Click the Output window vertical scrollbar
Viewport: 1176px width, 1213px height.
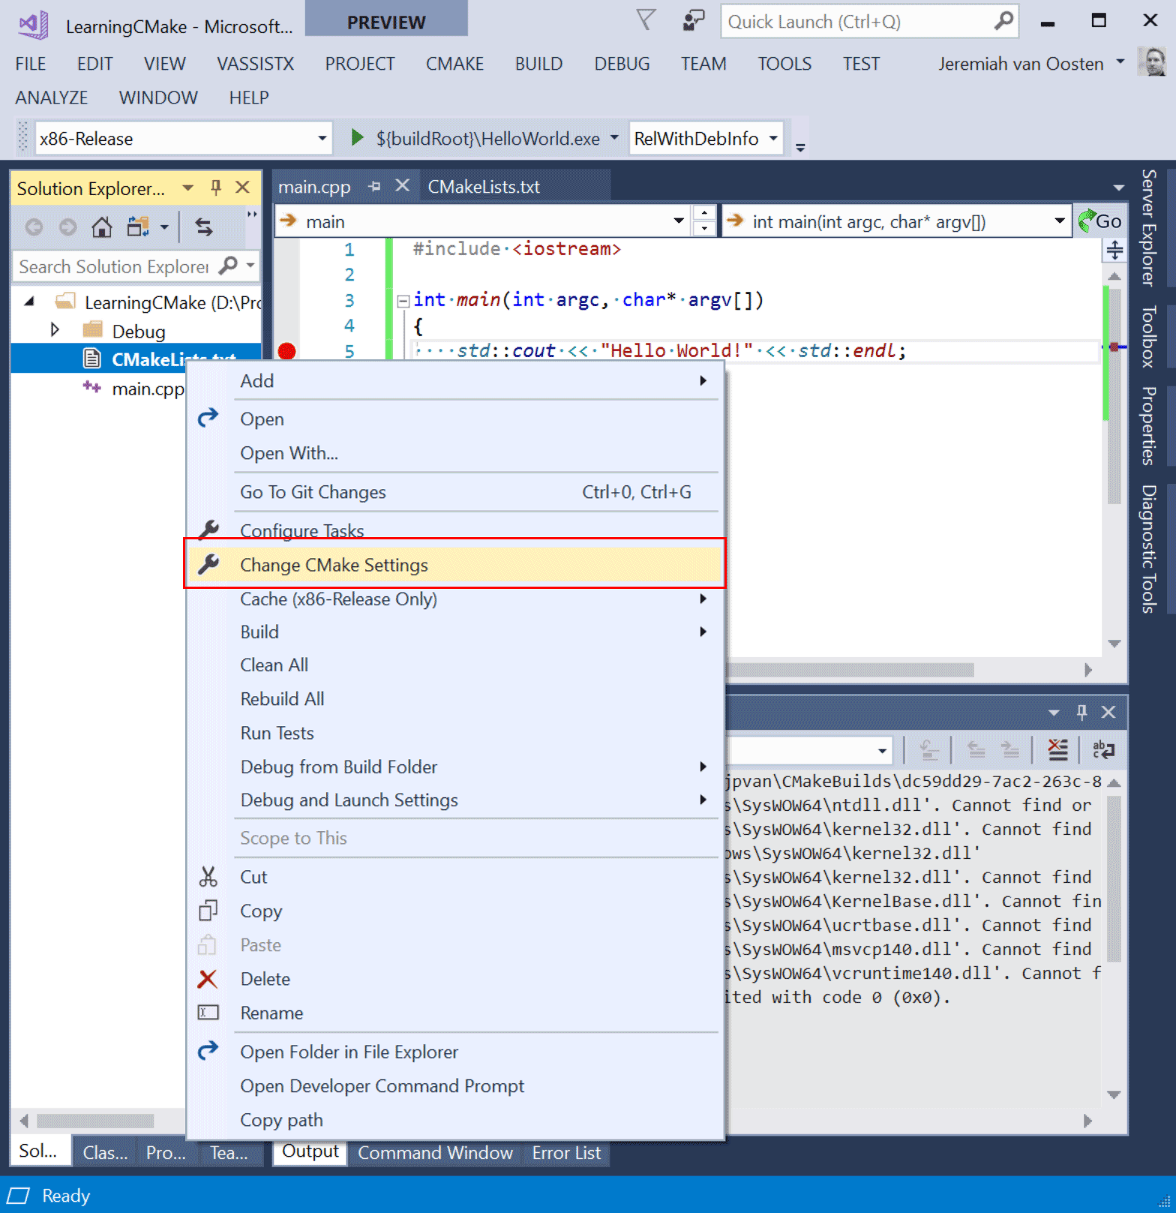coord(1114,938)
